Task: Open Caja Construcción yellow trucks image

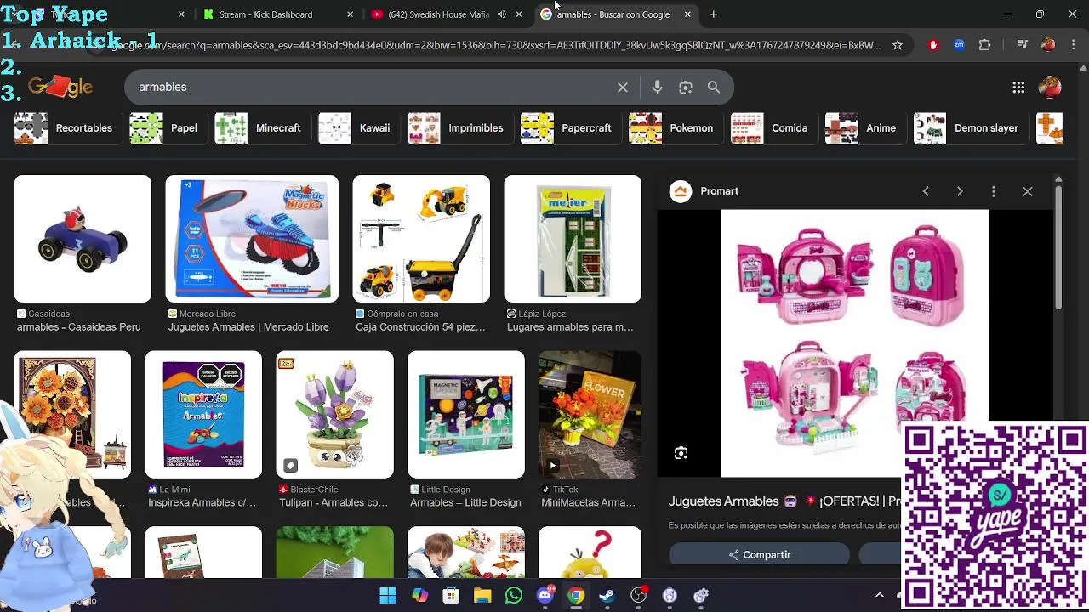Action: pyautogui.click(x=421, y=239)
